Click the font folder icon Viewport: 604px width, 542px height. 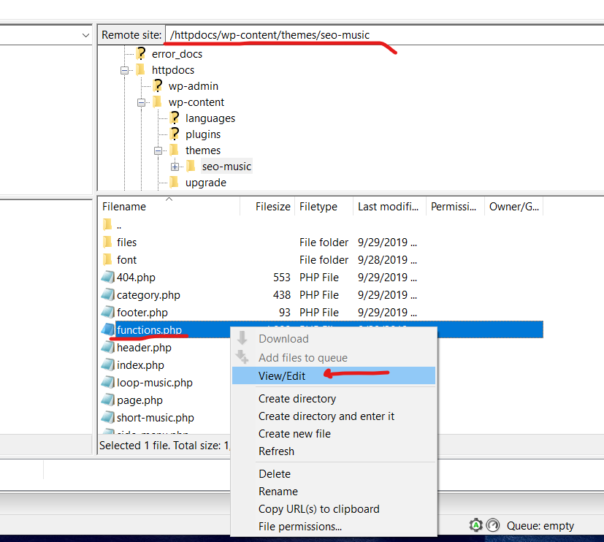click(107, 260)
